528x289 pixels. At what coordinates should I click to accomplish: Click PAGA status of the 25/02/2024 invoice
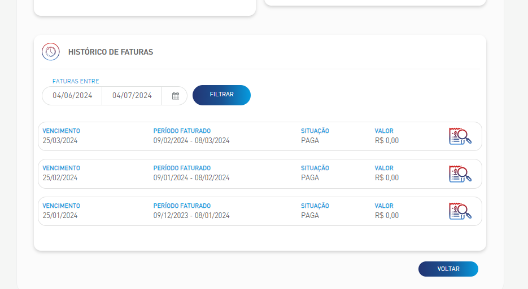[x=310, y=178]
